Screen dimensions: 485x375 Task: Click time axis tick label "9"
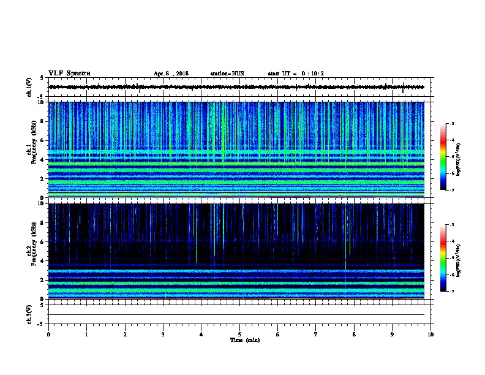click(392, 335)
